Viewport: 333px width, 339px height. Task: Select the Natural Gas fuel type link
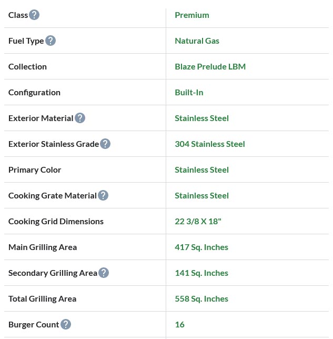click(x=197, y=41)
